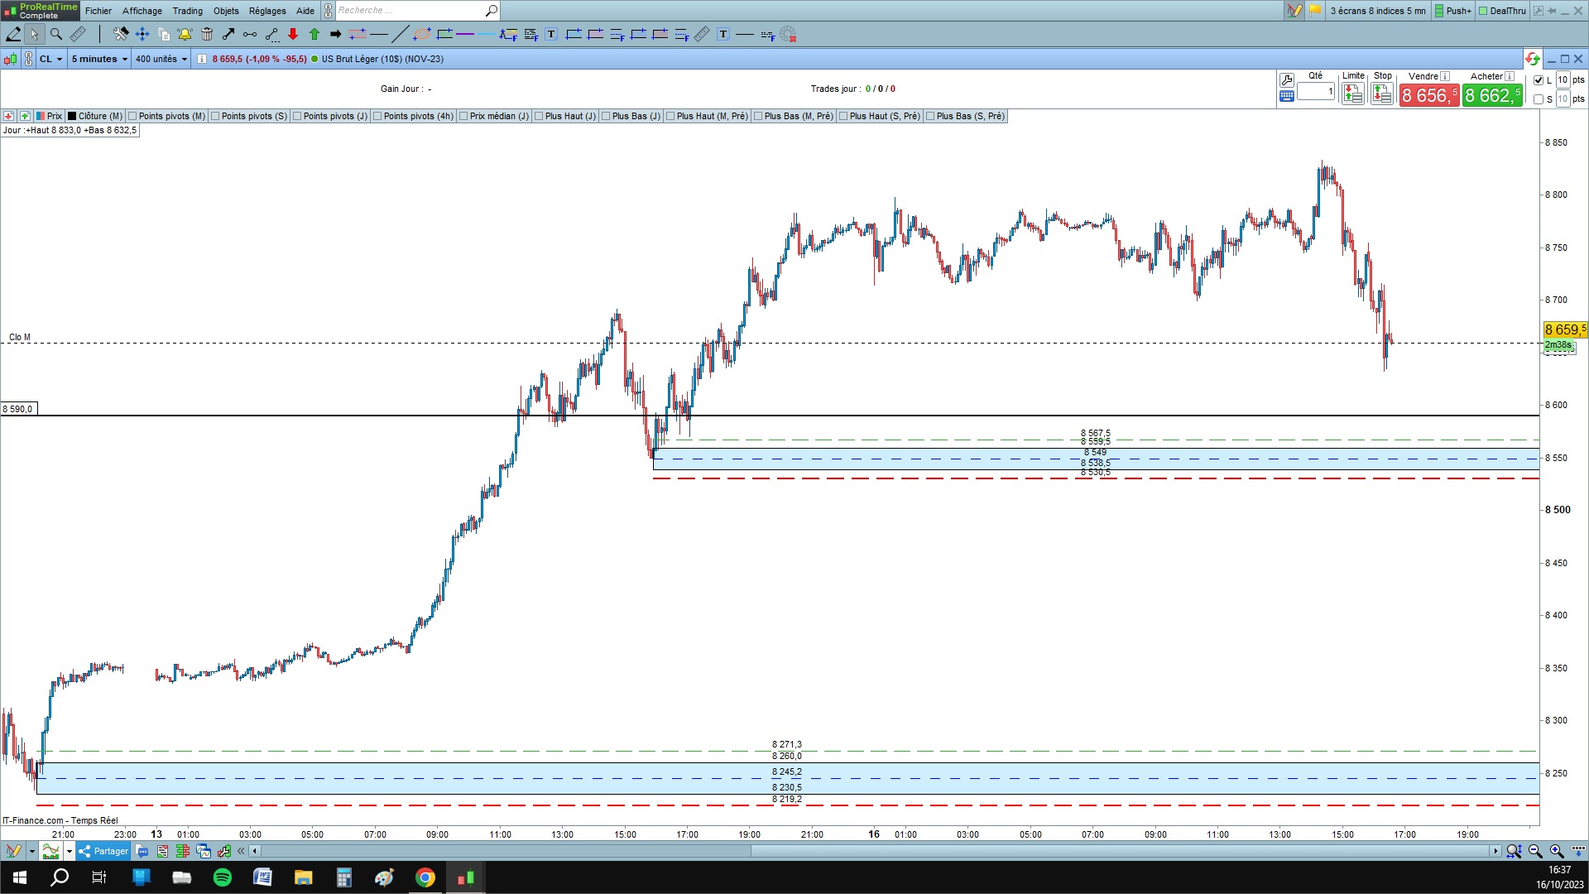Screen dimensions: 1589x894
Task: Toggle the Points pivots (J) checkbox
Action: [298, 116]
